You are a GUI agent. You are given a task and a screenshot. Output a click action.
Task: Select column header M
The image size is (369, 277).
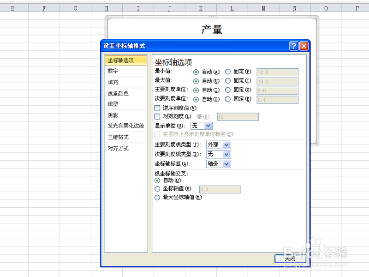tap(263, 8)
